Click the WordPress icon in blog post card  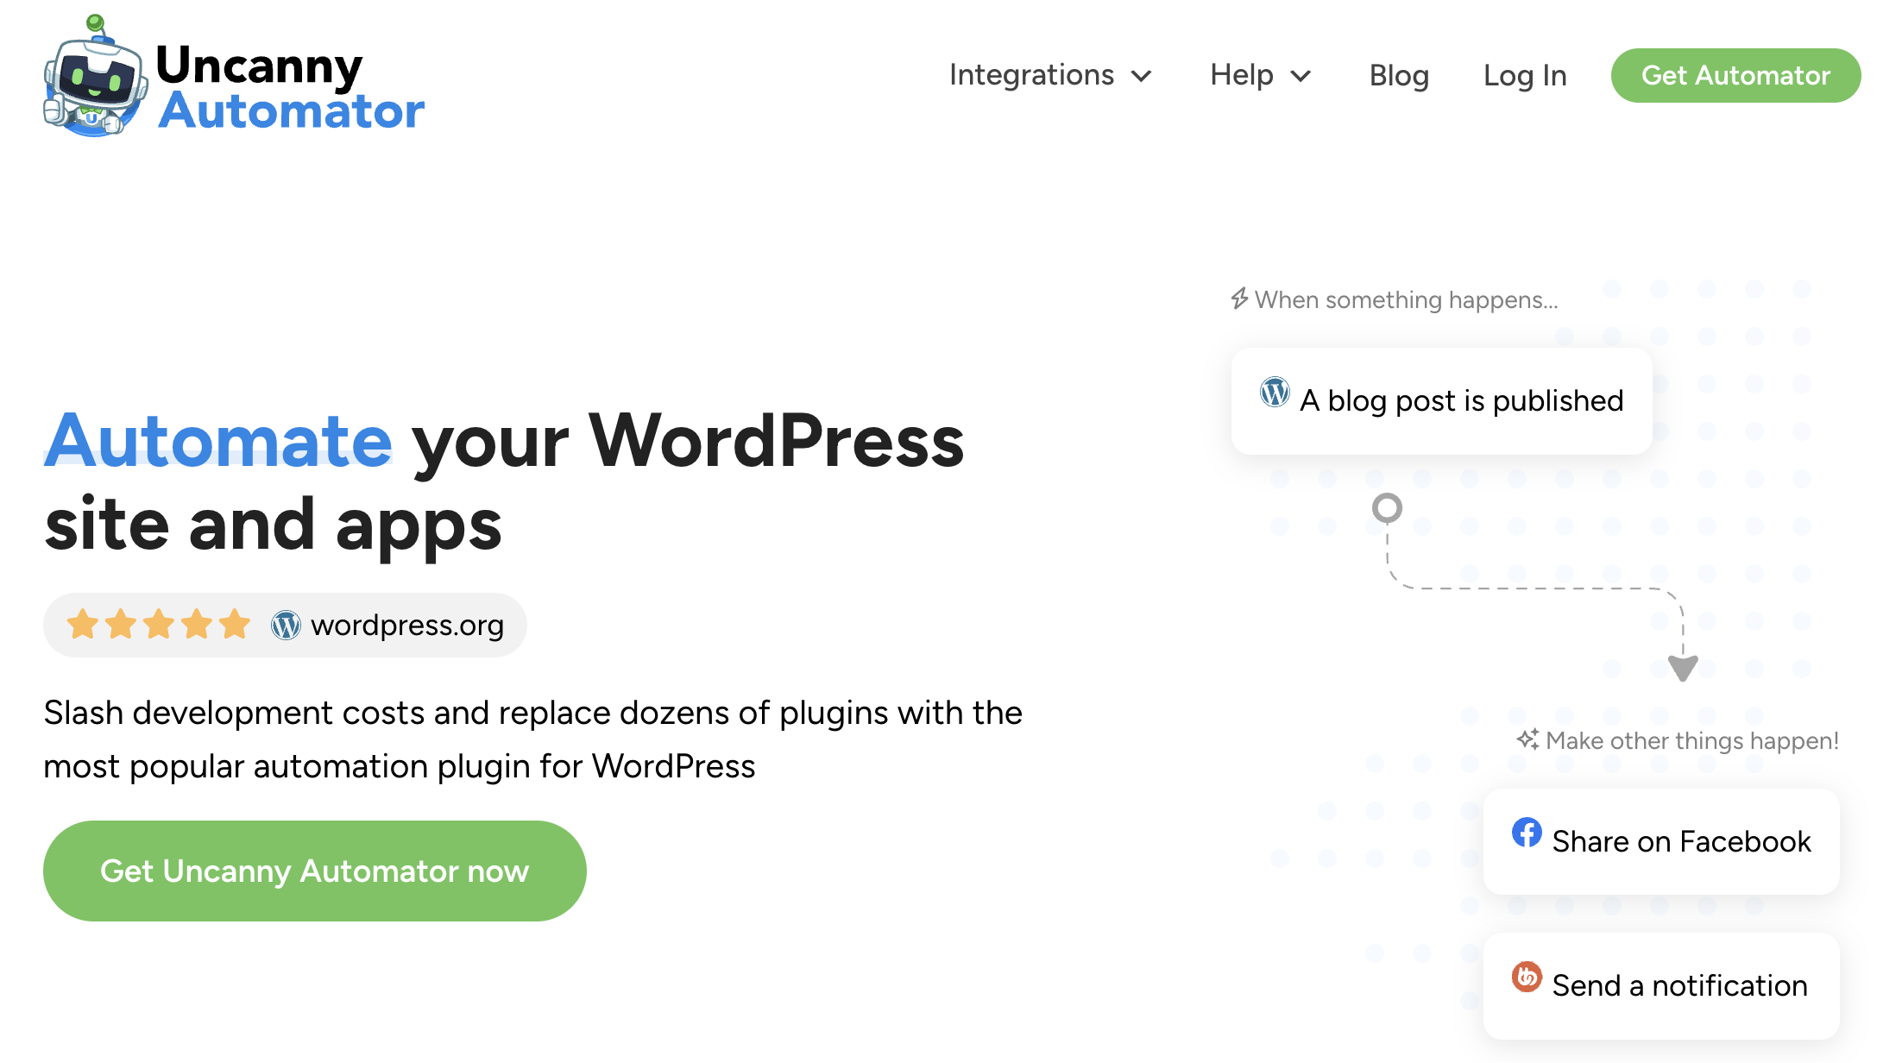pos(1275,393)
